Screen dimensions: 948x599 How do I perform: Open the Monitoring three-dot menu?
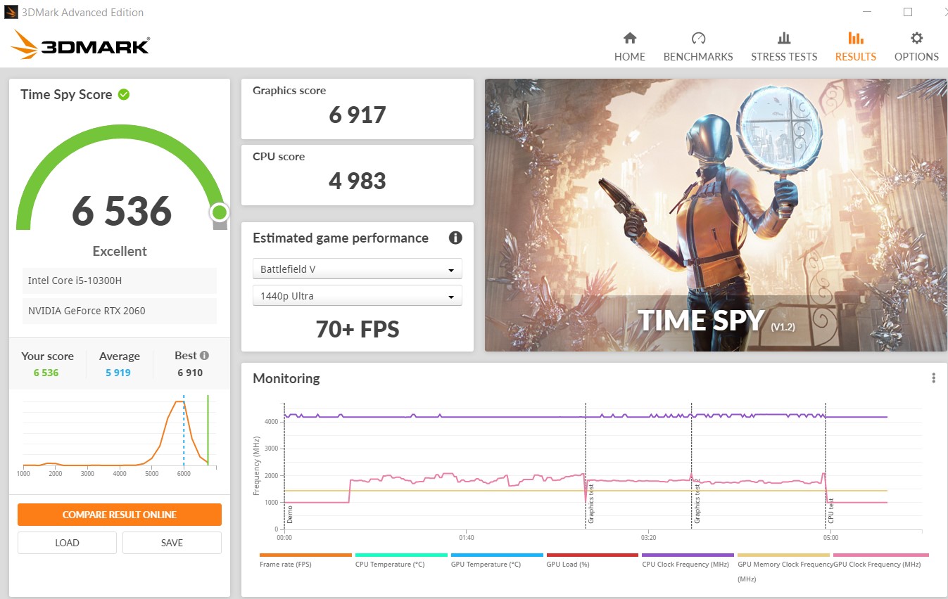(x=933, y=378)
